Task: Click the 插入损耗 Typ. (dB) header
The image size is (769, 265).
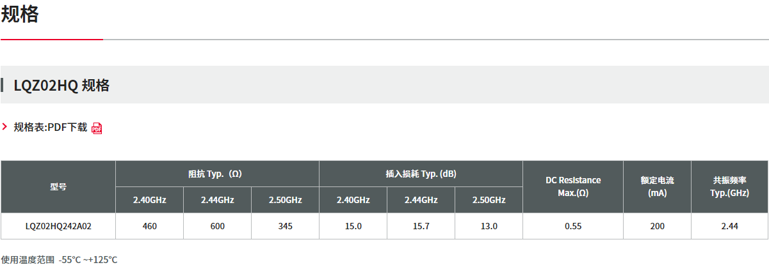Action: [x=421, y=174]
